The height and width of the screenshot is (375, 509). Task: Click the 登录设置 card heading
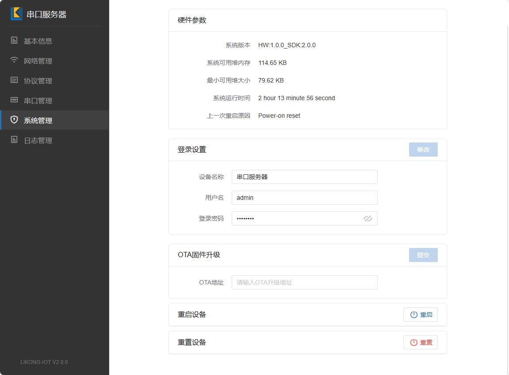(x=192, y=150)
